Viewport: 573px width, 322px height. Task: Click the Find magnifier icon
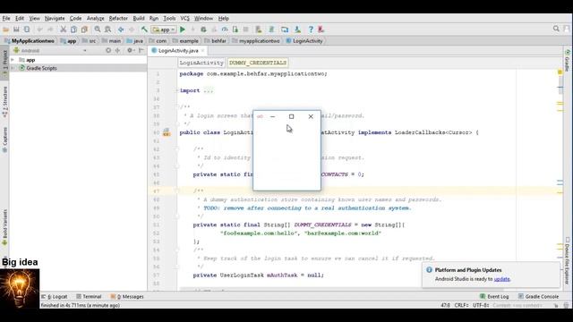(x=98, y=30)
